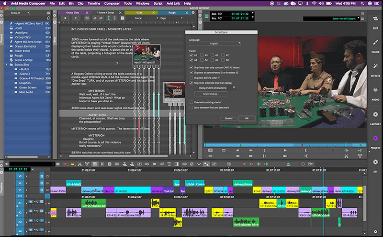Switch to the Color workspace
Screen dimensions: 383x237
click(x=375, y=43)
